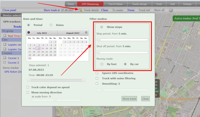Choose the Dates radio option
The height and width of the screenshot is (117, 200).
click(51, 25)
